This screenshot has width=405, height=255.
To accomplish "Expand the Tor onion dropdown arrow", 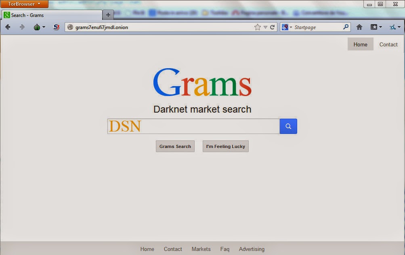I will [x=44, y=27].
